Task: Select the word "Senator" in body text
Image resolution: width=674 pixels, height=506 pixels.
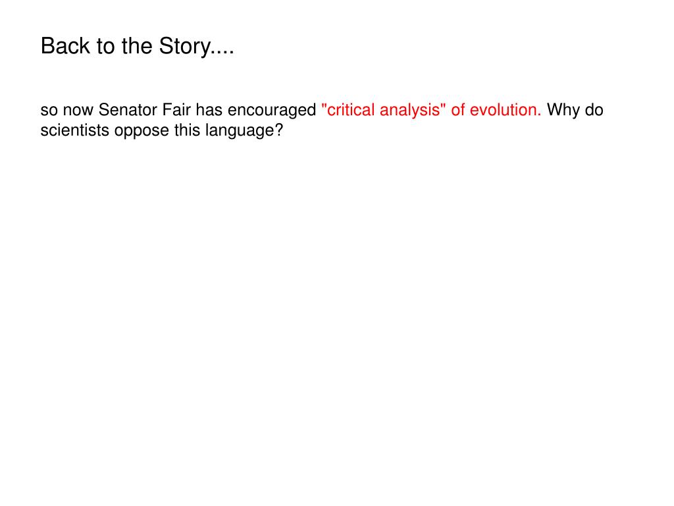Action: coord(128,110)
